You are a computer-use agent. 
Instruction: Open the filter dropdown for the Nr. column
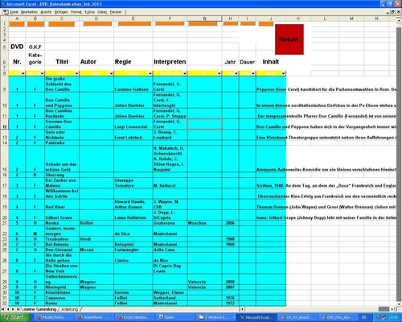pyautogui.click(x=23, y=73)
